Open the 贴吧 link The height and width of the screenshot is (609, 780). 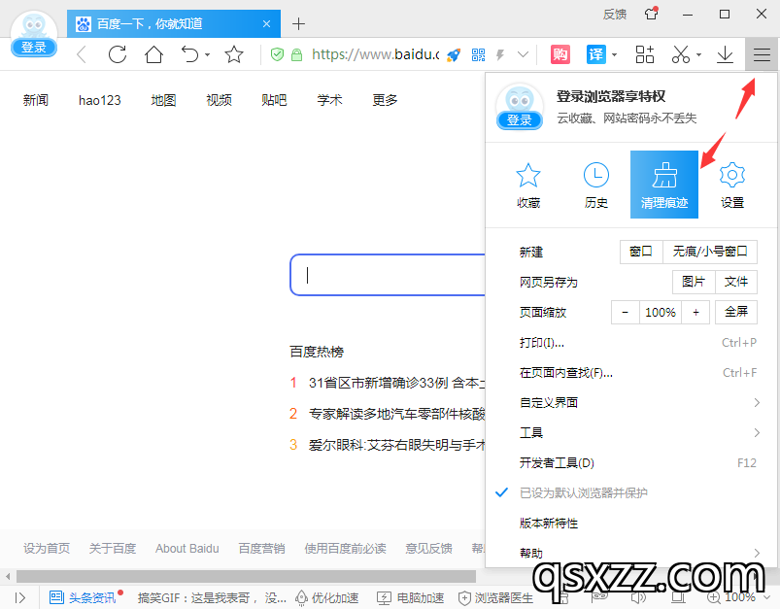tap(274, 100)
